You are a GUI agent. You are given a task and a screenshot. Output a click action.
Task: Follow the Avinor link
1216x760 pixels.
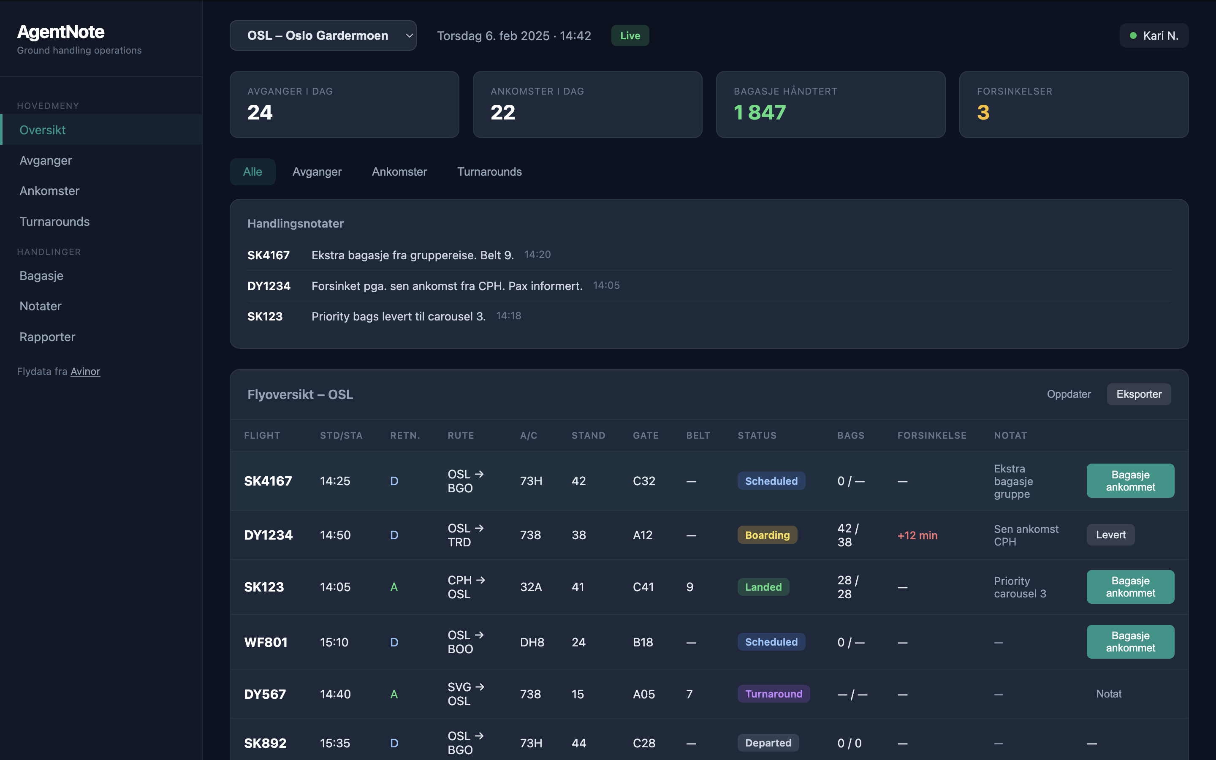pyautogui.click(x=85, y=372)
